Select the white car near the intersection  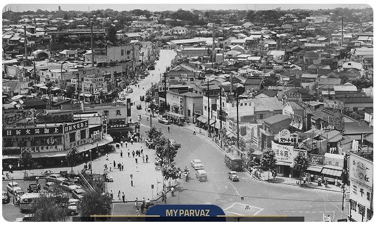click(197, 164)
